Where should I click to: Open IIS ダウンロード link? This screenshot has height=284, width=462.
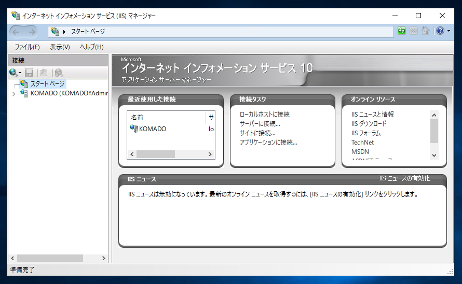pyautogui.click(x=369, y=124)
